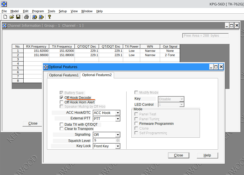Open the Key Lock Front Key dropdown

pyautogui.click(x=118, y=146)
